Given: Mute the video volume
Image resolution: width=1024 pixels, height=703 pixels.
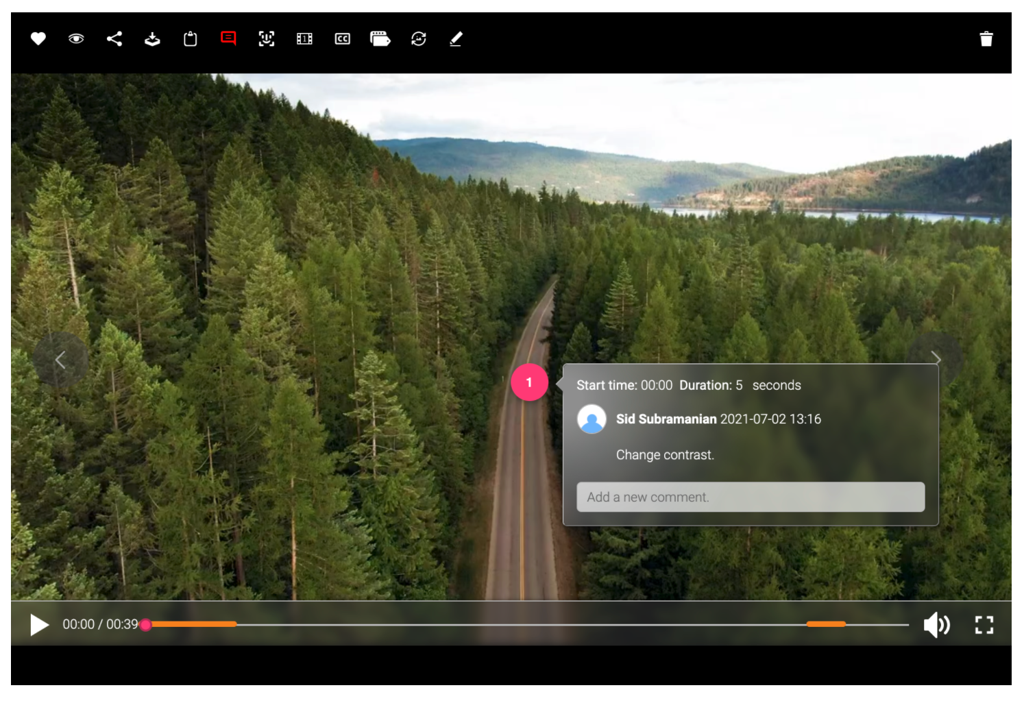Looking at the screenshot, I should [937, 625].
